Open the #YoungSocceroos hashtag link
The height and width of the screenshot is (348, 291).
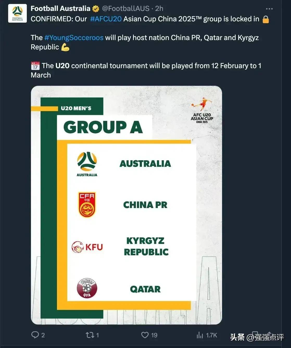pyautogui.click(x=74, y=38)
